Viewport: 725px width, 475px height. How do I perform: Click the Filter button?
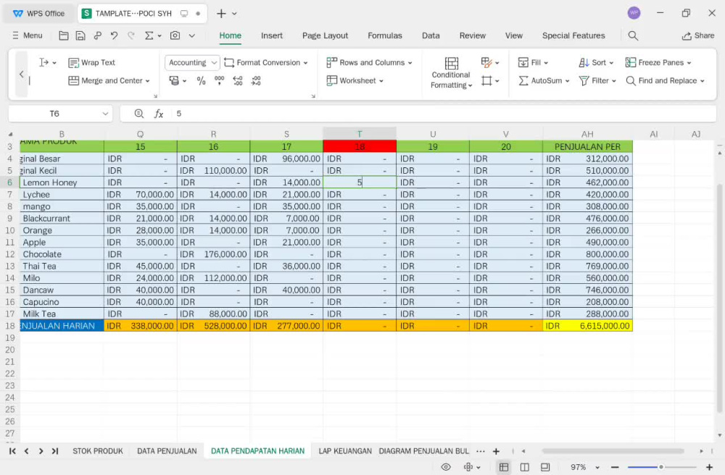pos(597,81)
